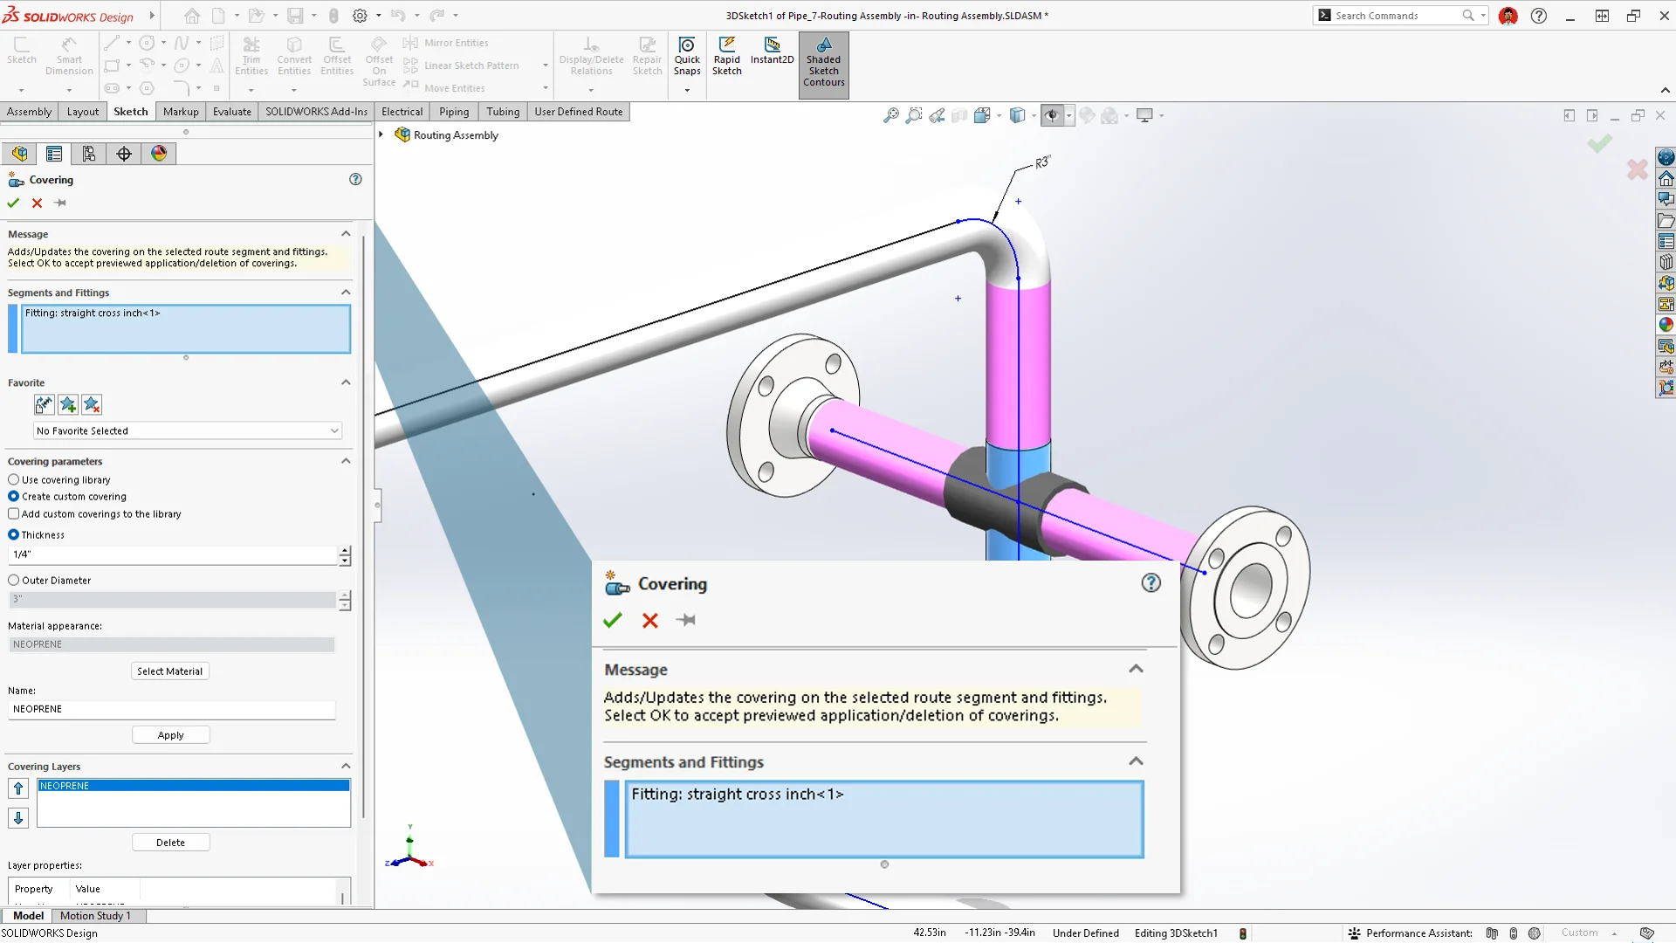Image resolution: width=1676 pixels, height=943 pixels.
Task: Open the Piping tab
Action: [454, 112]
